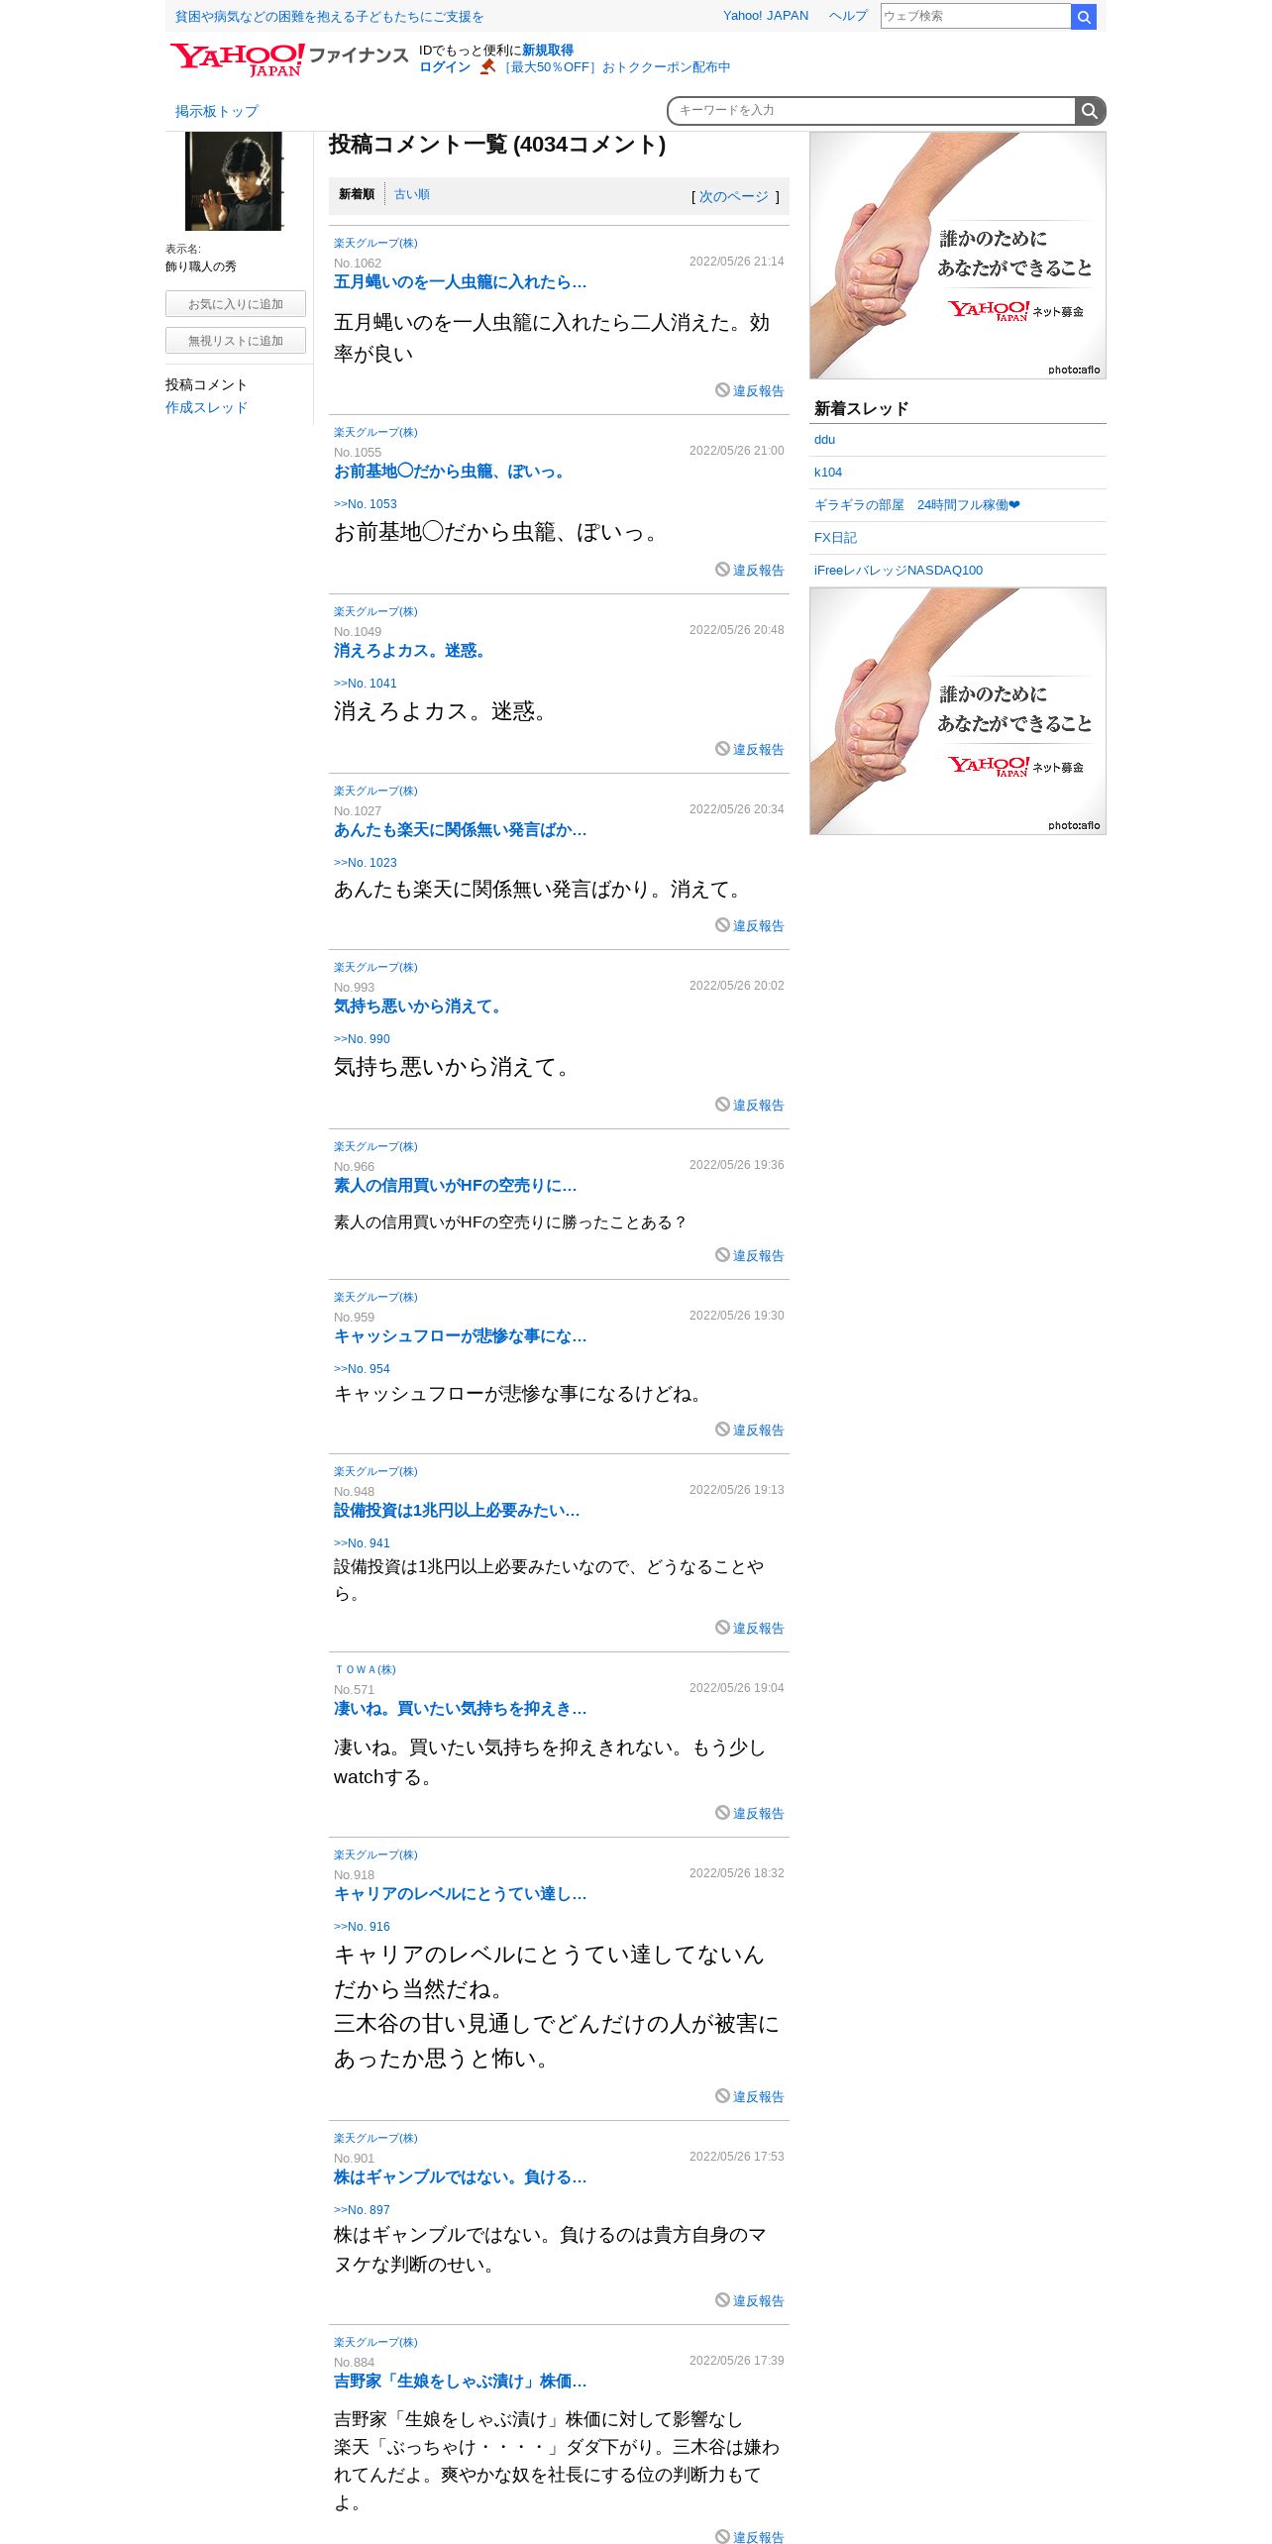The width and height of the screenshot is (1272, 2544).
Task: Open reply reference >>No. 916
Action: click(362, 1927)
